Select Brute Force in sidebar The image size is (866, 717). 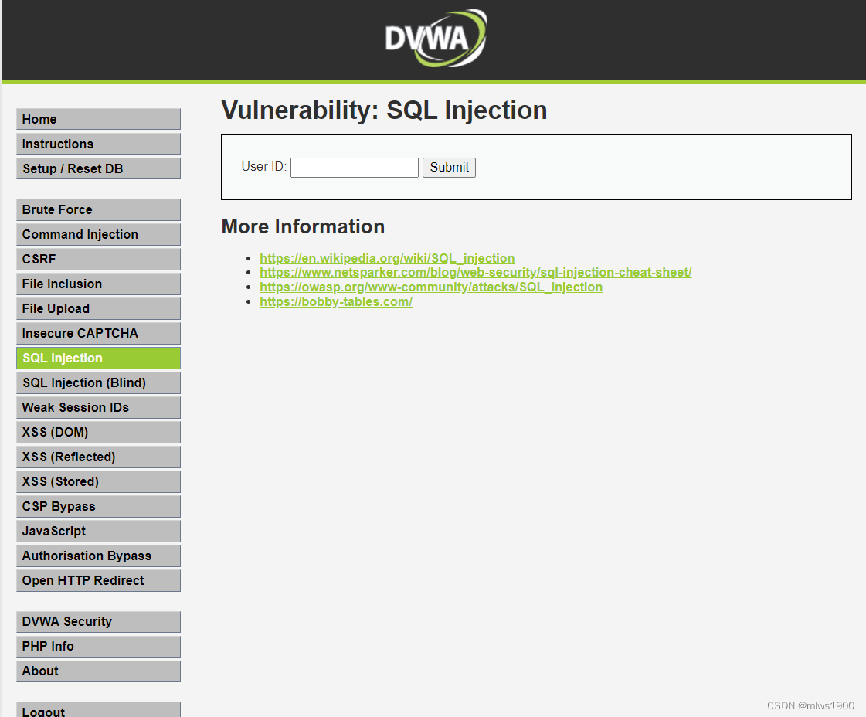(x=98, y=210)
